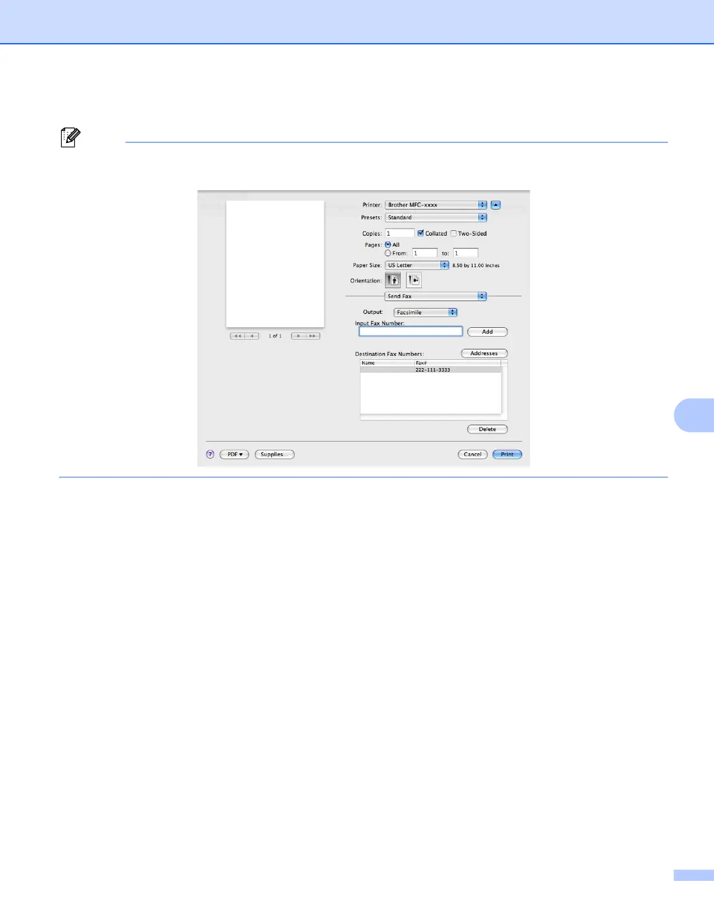714x924 pixels.
Task: Open the Output dropdown showing Facsimile
Action: tap(426, 313)
